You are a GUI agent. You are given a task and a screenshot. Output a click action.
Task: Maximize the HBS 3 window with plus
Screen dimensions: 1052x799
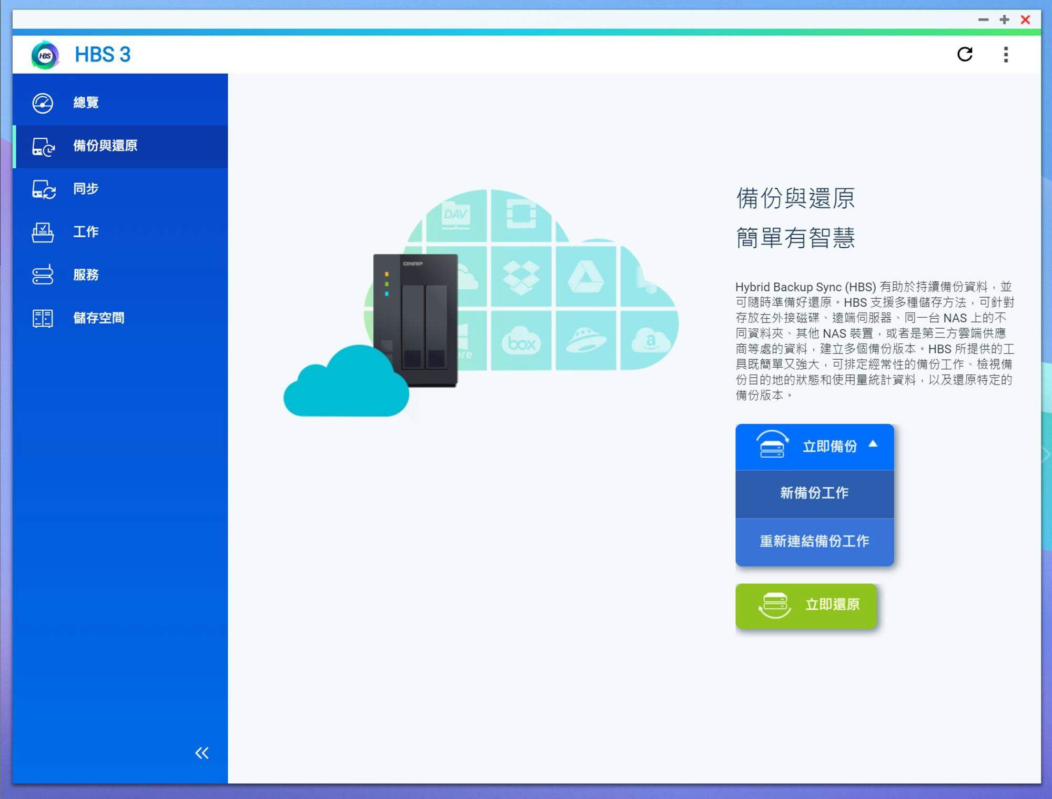[x=1004, y=19]
